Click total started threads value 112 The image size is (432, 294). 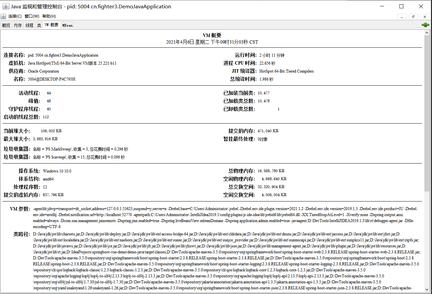click(46, 117)
